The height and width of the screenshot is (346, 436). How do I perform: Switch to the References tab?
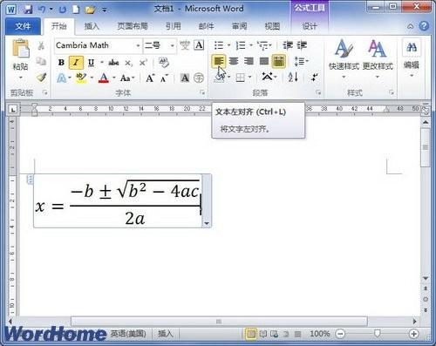(x=174, y=26)
